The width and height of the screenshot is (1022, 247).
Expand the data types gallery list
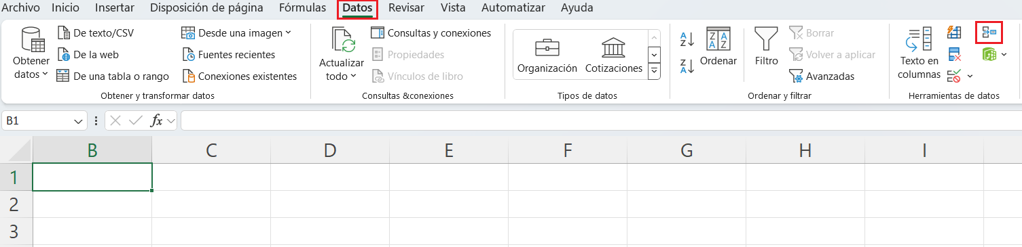pos(654,70)
